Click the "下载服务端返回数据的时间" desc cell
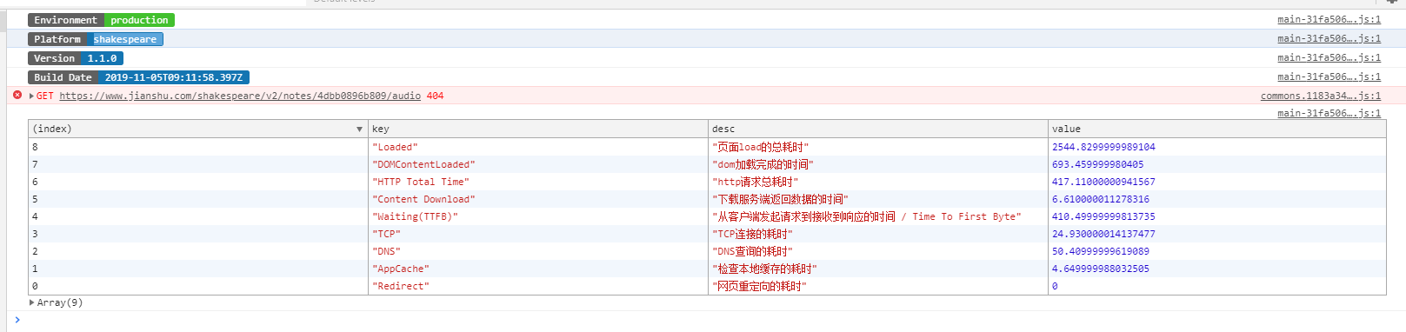This screenshot has width=1406, height=332. (x=878, y=199)
